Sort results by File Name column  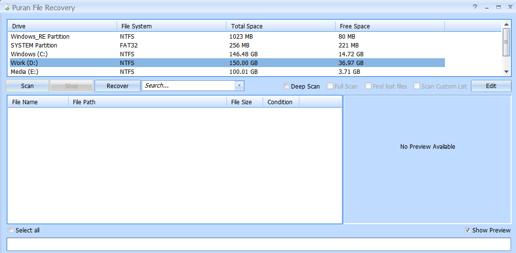[38, 102]
